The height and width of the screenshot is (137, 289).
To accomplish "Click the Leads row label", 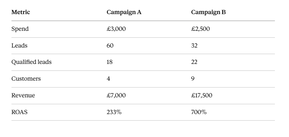I will point(19,46).
